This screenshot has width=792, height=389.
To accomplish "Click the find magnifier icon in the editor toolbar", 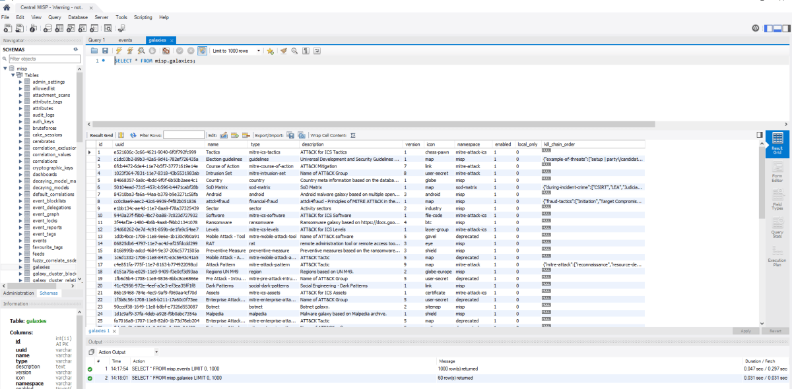I will (294, 51).
